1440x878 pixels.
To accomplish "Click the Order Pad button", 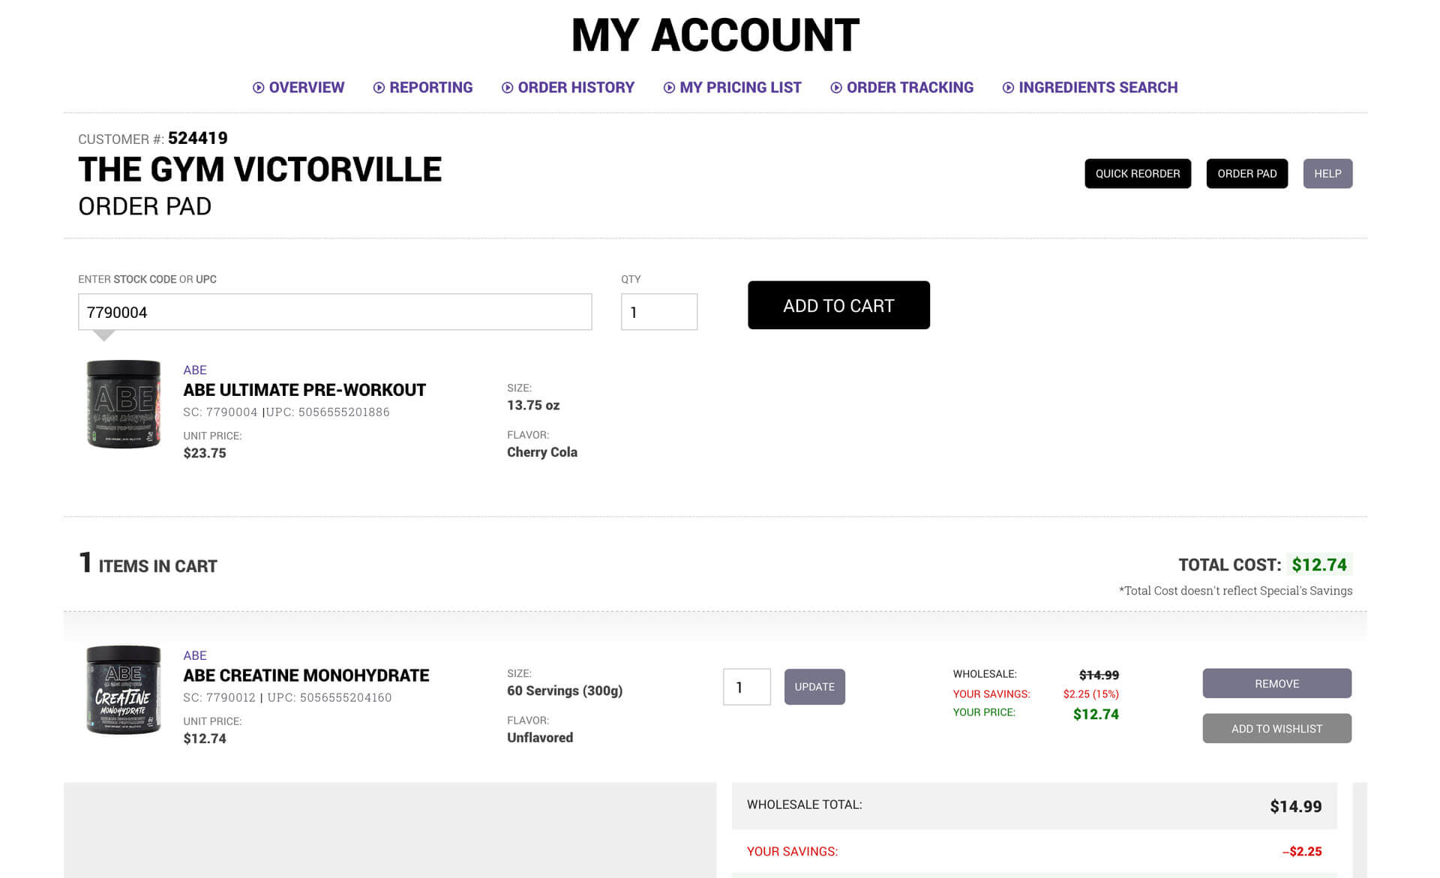I will tap(1246, 173).
